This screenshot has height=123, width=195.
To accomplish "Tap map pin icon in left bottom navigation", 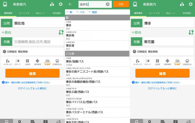I will coord(19,121).
